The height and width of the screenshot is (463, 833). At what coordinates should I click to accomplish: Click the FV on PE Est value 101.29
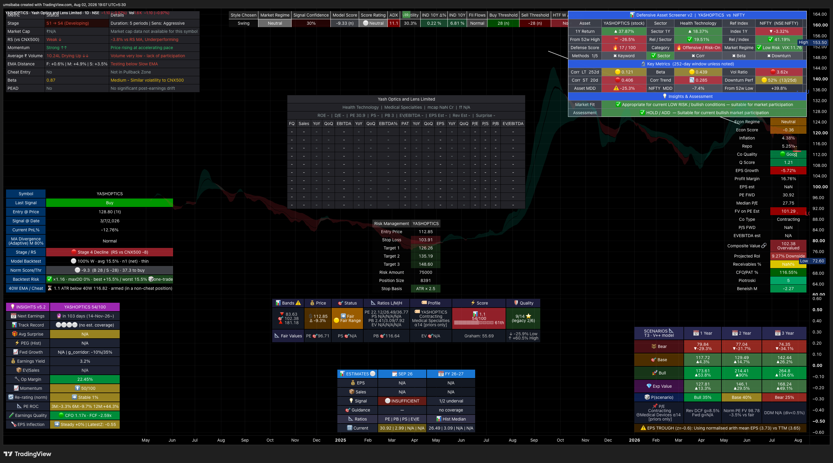pos(788,211)
